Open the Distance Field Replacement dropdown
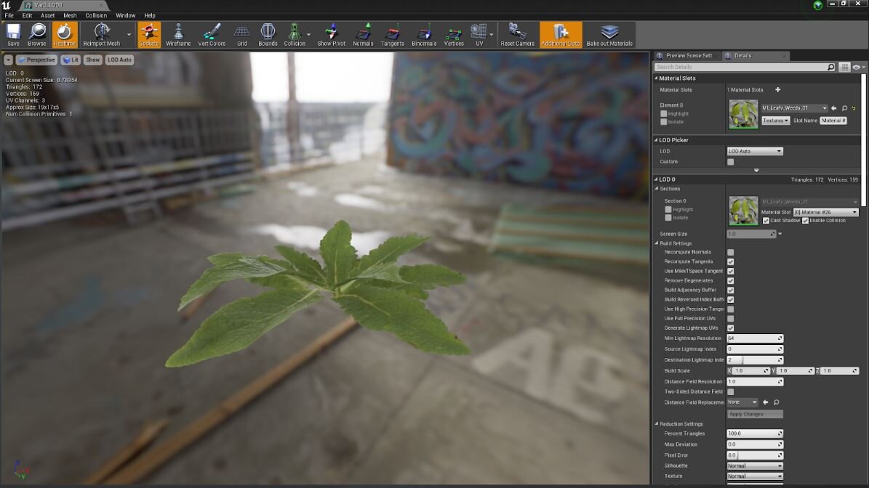 coord(740,402)
